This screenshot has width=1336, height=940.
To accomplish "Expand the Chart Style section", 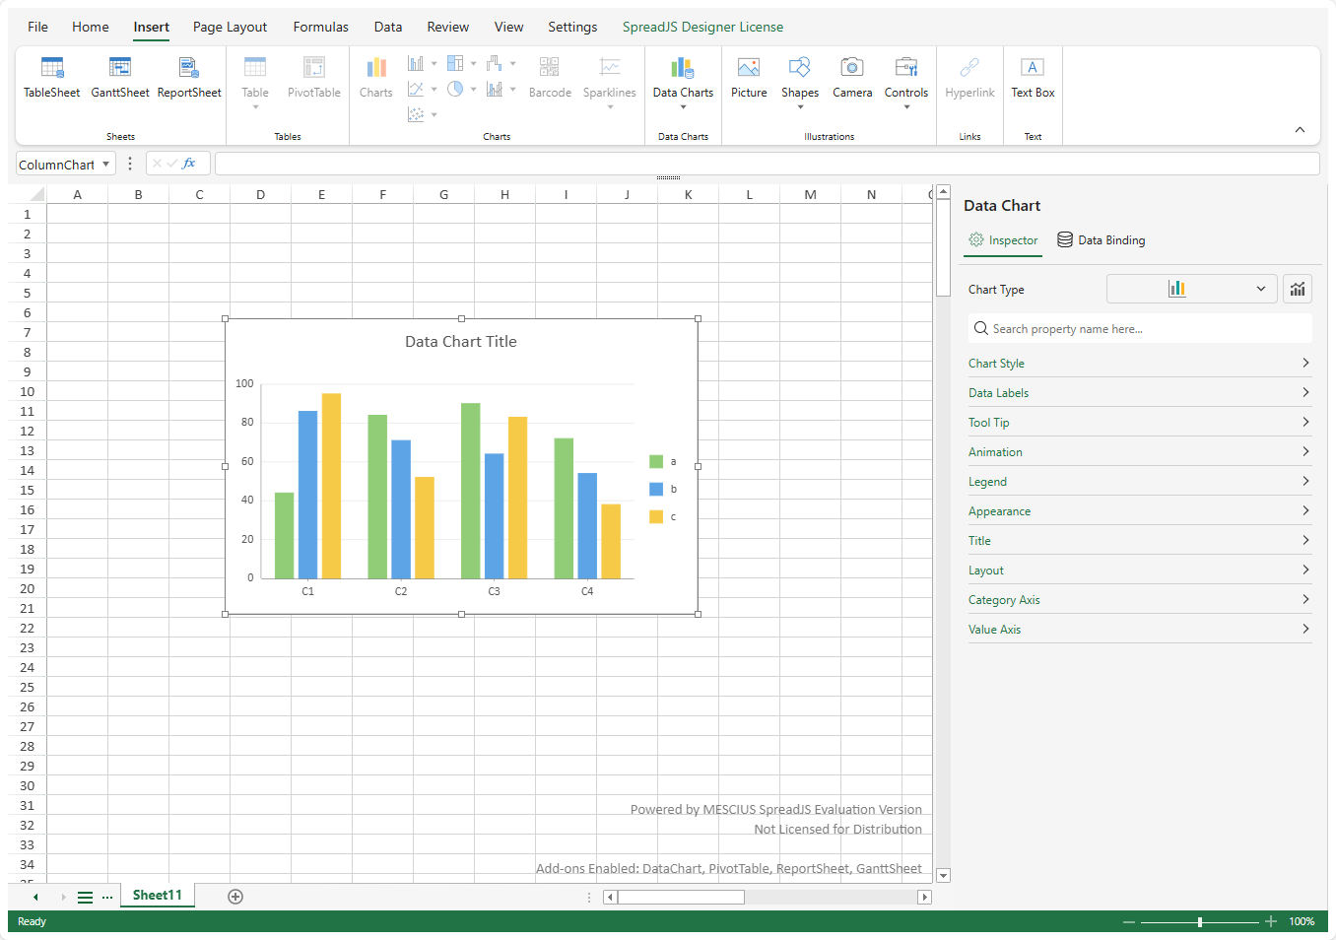I will (x=1139, y=364).
